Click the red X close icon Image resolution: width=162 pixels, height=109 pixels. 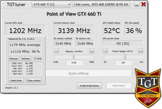tap(144, 4)
